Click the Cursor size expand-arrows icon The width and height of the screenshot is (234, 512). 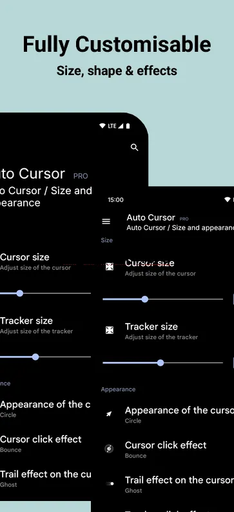(x=110, y=267)
